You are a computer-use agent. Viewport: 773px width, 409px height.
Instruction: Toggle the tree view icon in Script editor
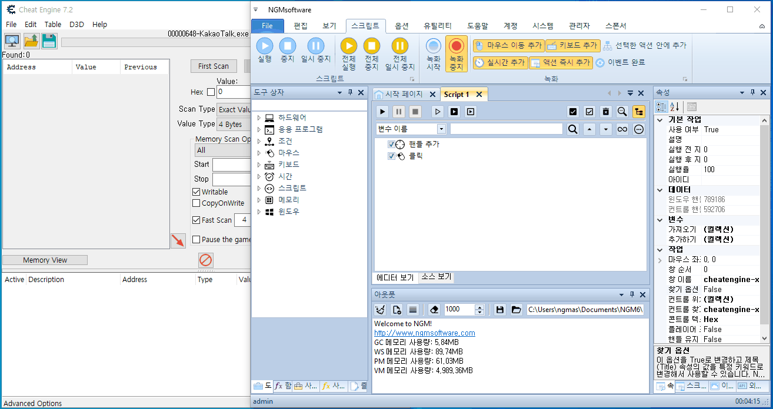tap(638, 112)
